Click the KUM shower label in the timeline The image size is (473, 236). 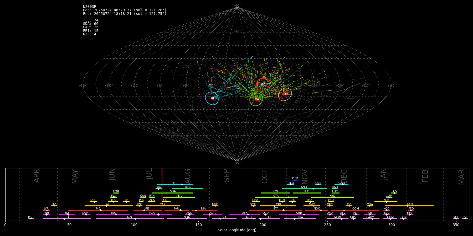(295, 179)
